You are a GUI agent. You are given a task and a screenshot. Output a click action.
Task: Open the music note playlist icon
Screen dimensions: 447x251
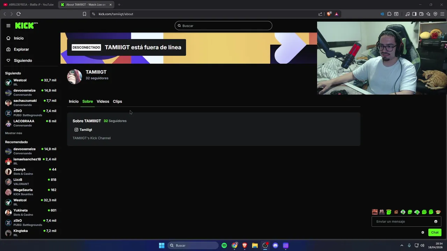(408, 14)
